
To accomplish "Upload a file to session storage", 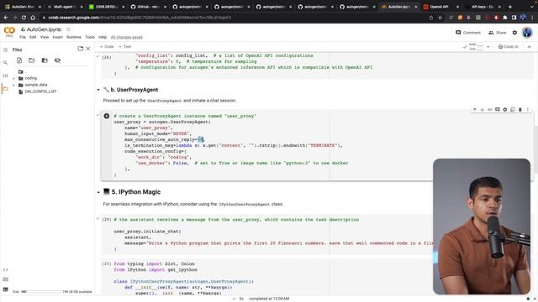I will tap(19, 60).
